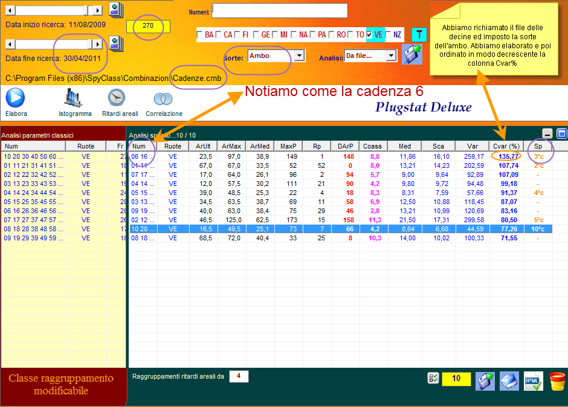Click the left arrow of the end date scrollbar
Image resolution: width=568 pixels, height=407 pixels.
pyautogui.click(x=10, y=44)
